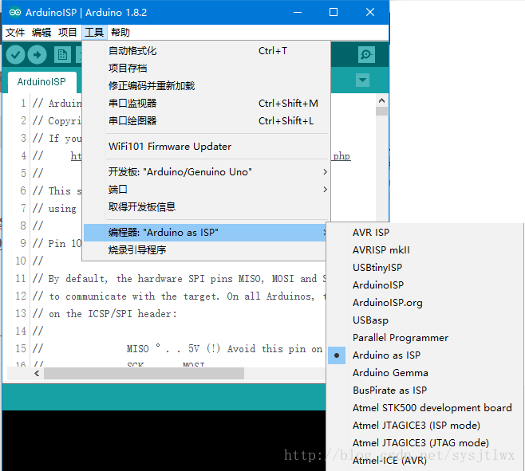Open the Serial Monitor magnifier icon
This screenshot has width=525, height=471.
[x=366, y=54]
